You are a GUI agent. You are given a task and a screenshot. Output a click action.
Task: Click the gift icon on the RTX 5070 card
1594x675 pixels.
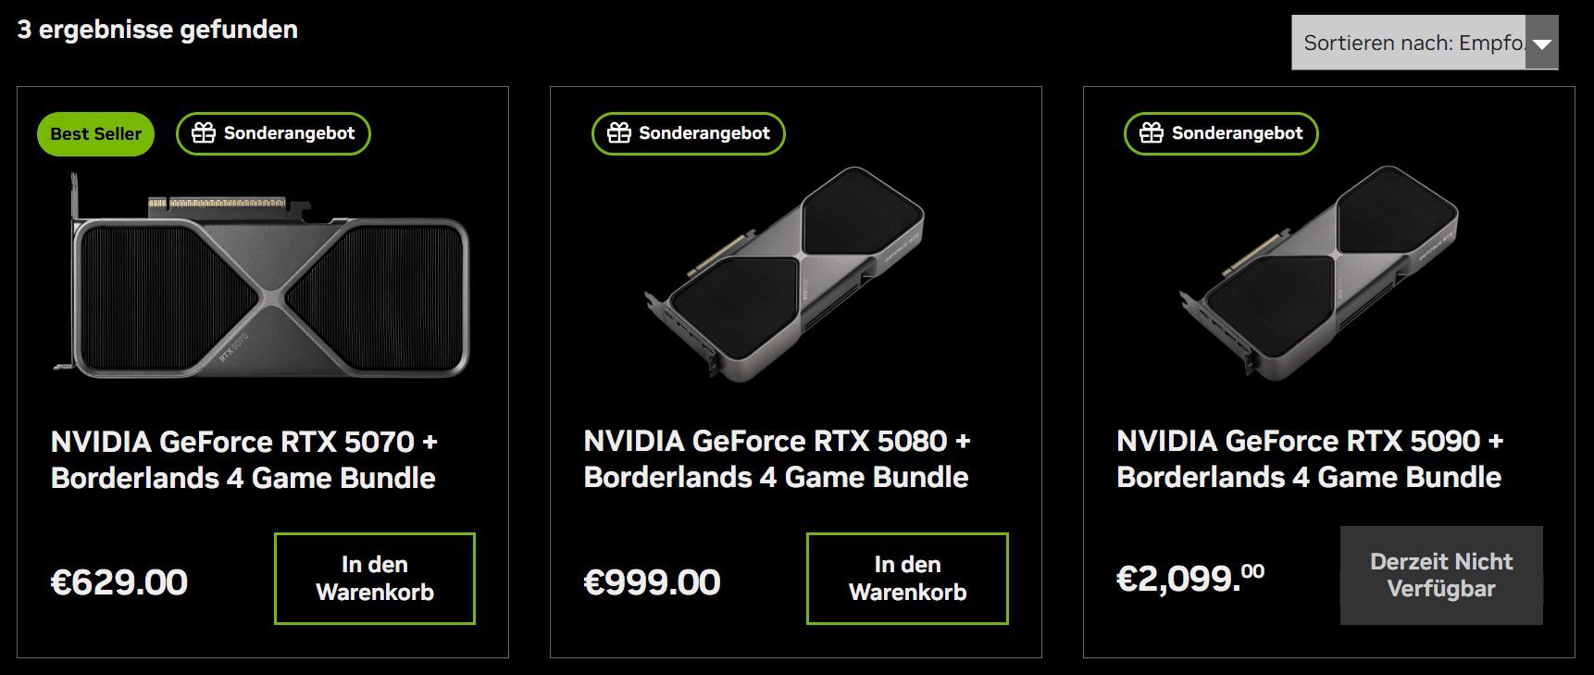coord(204,133)
